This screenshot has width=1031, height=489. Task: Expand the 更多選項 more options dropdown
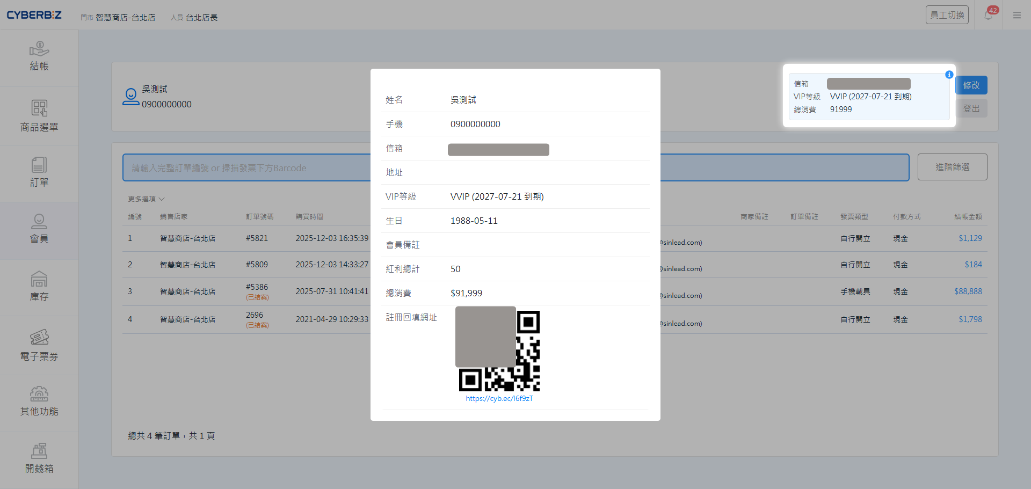coord(146,199)
